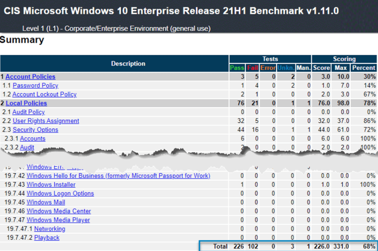Click the Unkn. column header
Viewport: 378px width, 251px height.
click(x=286, y=68)
